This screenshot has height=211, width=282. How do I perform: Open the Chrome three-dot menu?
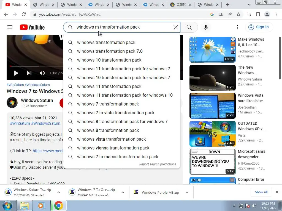[x=276, y=14]
